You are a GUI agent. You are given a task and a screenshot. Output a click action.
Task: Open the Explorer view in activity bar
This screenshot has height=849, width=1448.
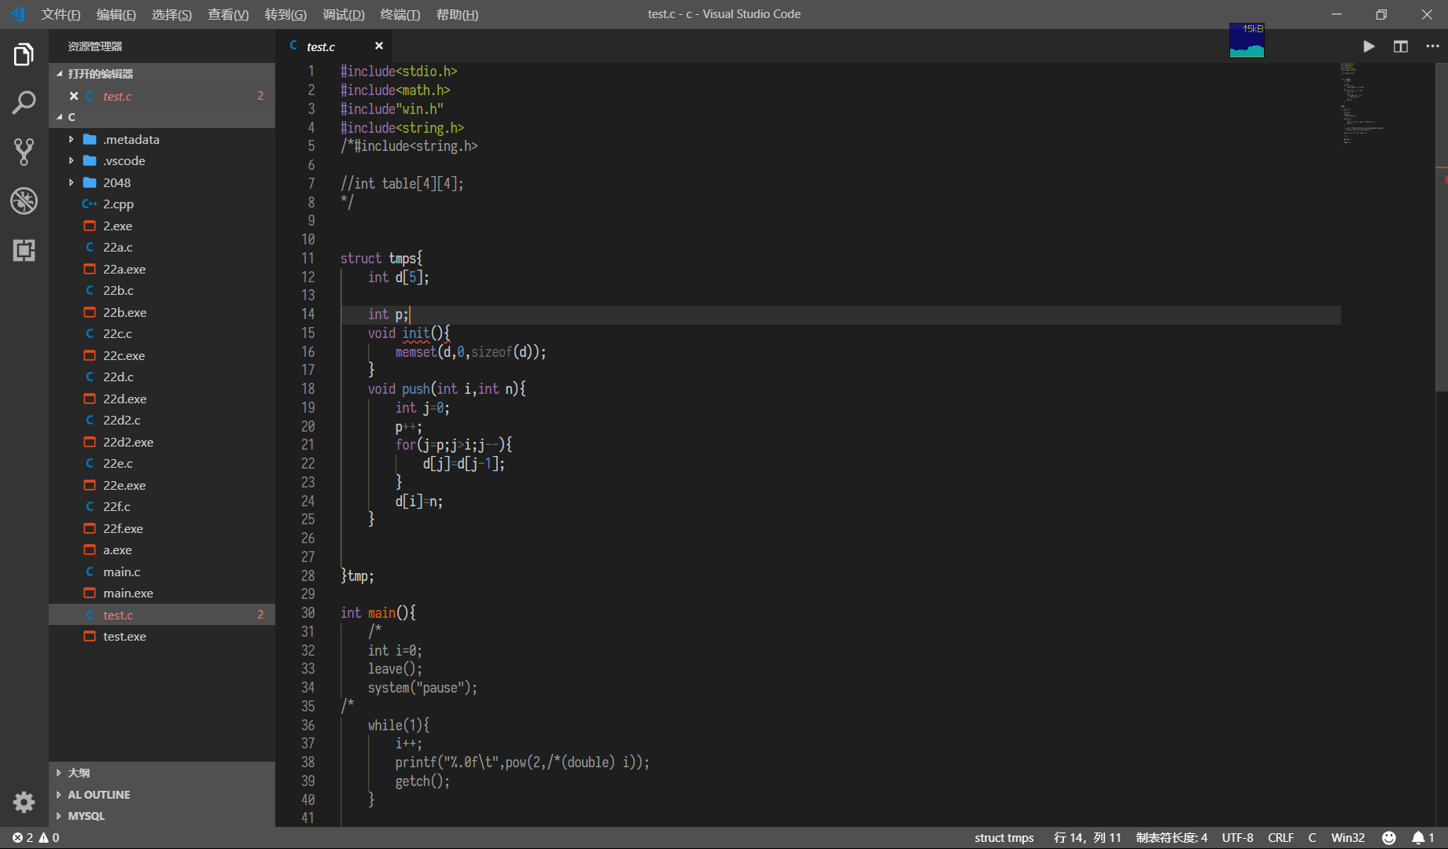point(24,55)
